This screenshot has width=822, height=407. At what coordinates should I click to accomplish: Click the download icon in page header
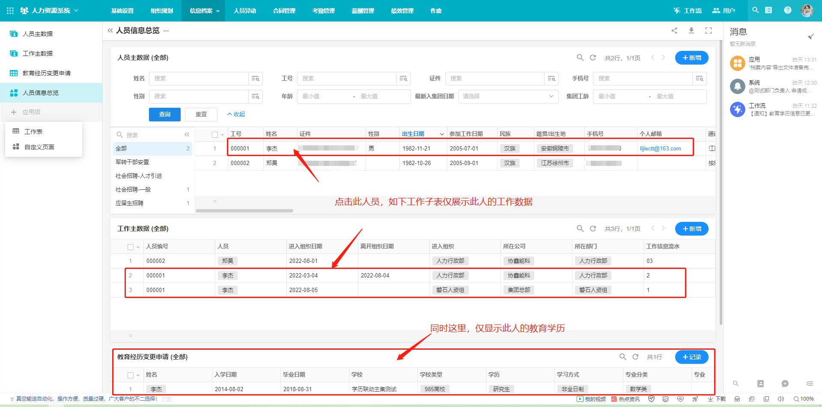691,31
